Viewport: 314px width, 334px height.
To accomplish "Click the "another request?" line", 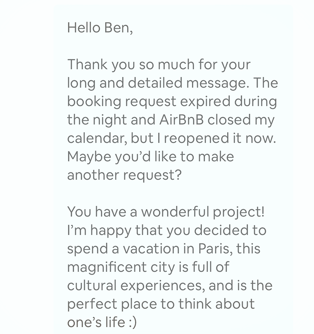I will pyautogui.click(x=124, y=176).
